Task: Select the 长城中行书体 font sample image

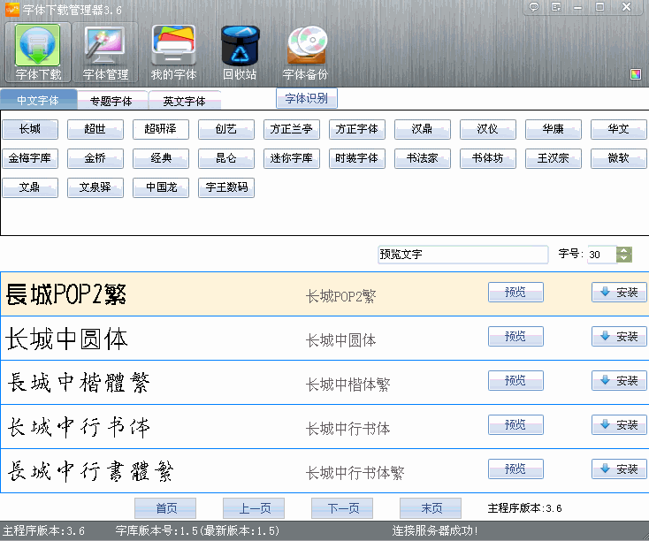Action: (x=79, y=427)
